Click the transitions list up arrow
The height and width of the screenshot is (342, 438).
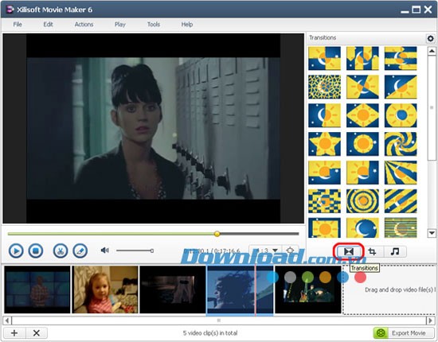pyautogui.click(x=432, y=51)
